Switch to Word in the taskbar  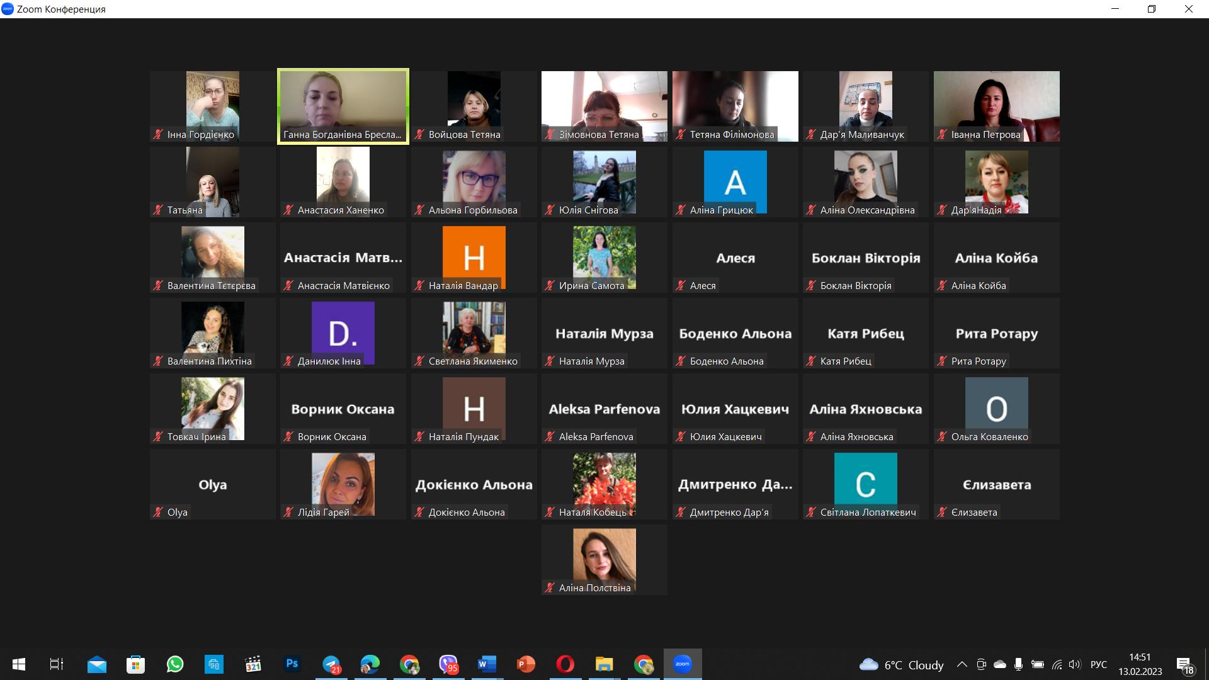[487, 664]
